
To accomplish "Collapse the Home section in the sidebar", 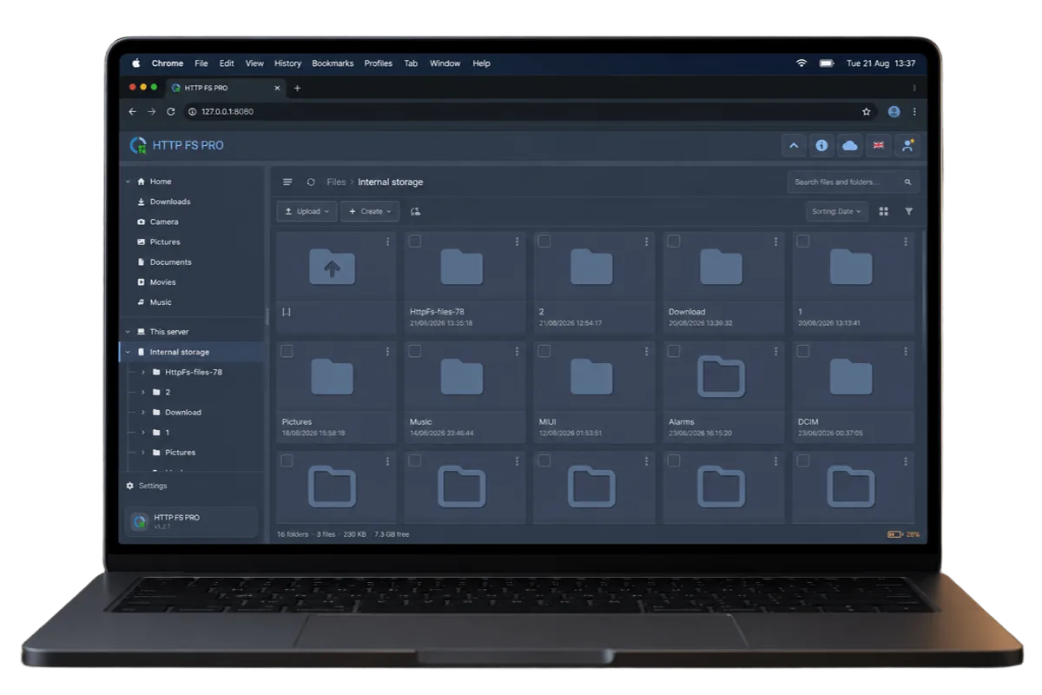I will [x=128, y=182].
